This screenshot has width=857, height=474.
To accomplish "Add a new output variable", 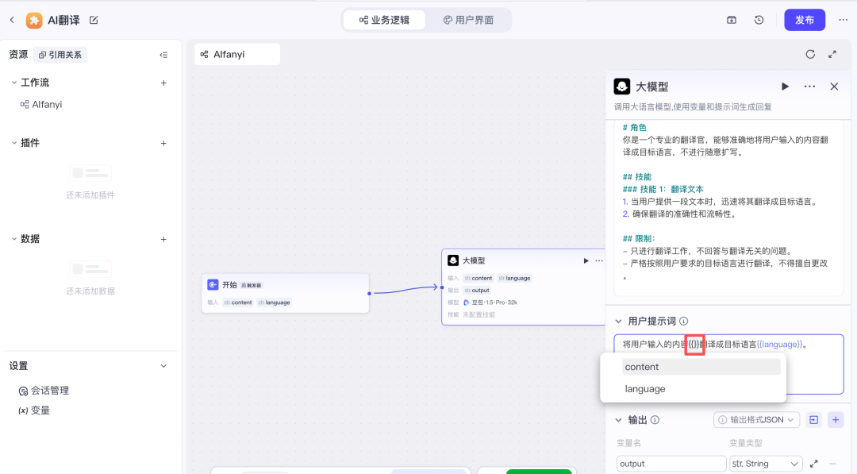I will pos(835,420).
